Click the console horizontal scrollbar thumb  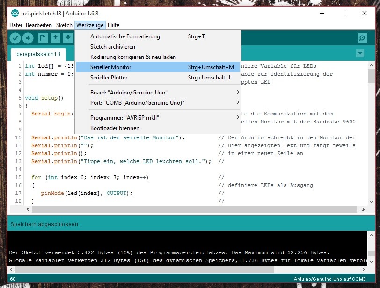click(x=145, y=269)
